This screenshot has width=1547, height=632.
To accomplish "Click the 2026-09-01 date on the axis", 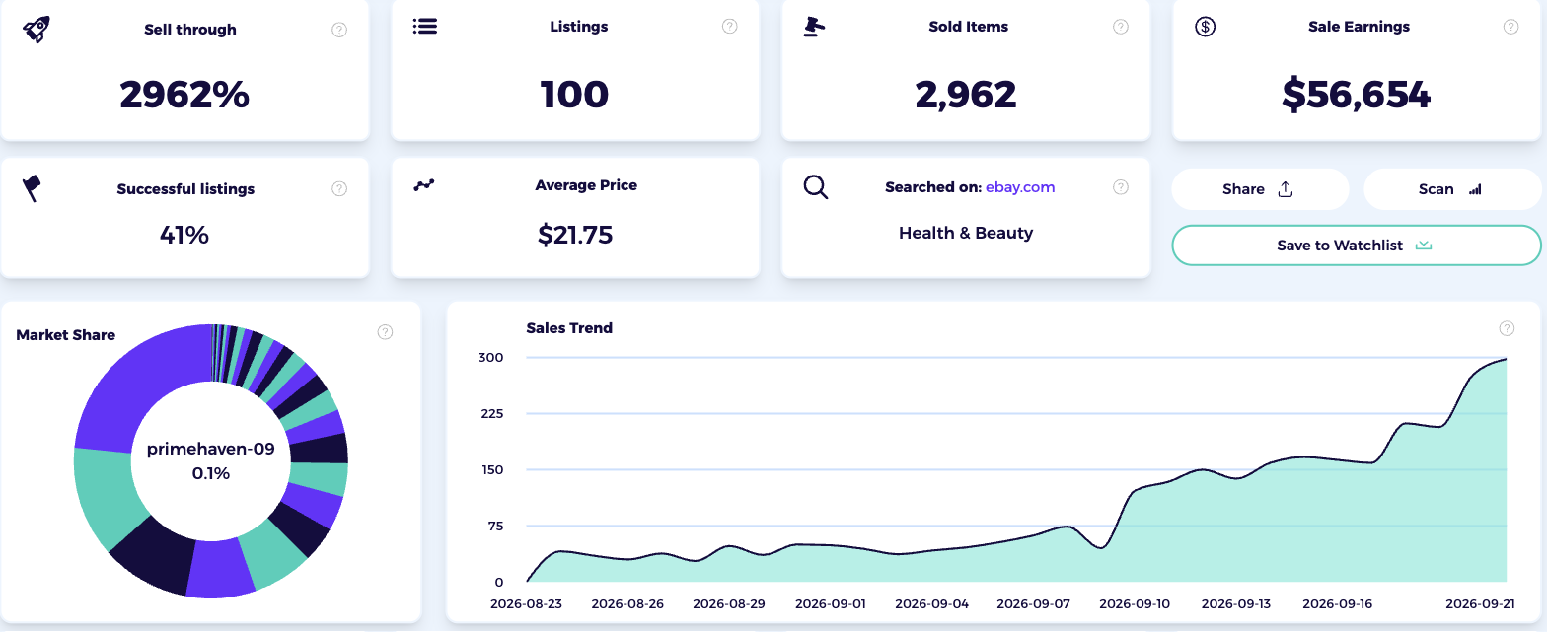I will pos(831,603).
